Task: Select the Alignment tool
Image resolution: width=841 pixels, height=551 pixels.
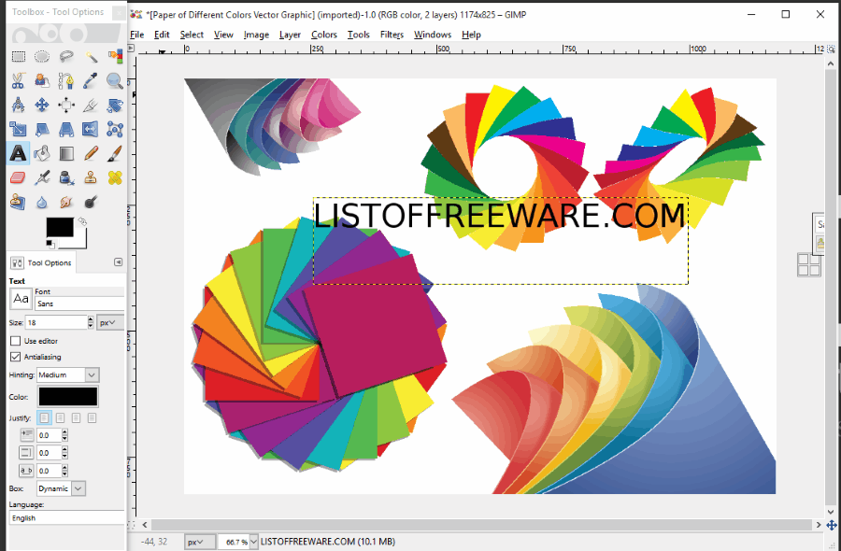Action: 66,105
